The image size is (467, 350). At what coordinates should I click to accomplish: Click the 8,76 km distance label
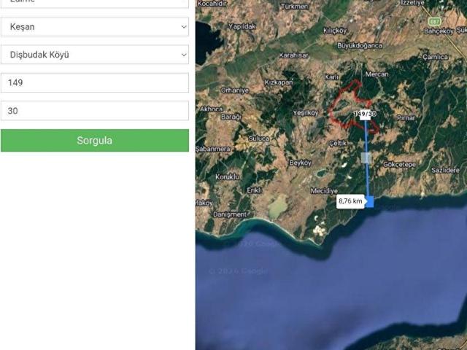tap(350, 201)
